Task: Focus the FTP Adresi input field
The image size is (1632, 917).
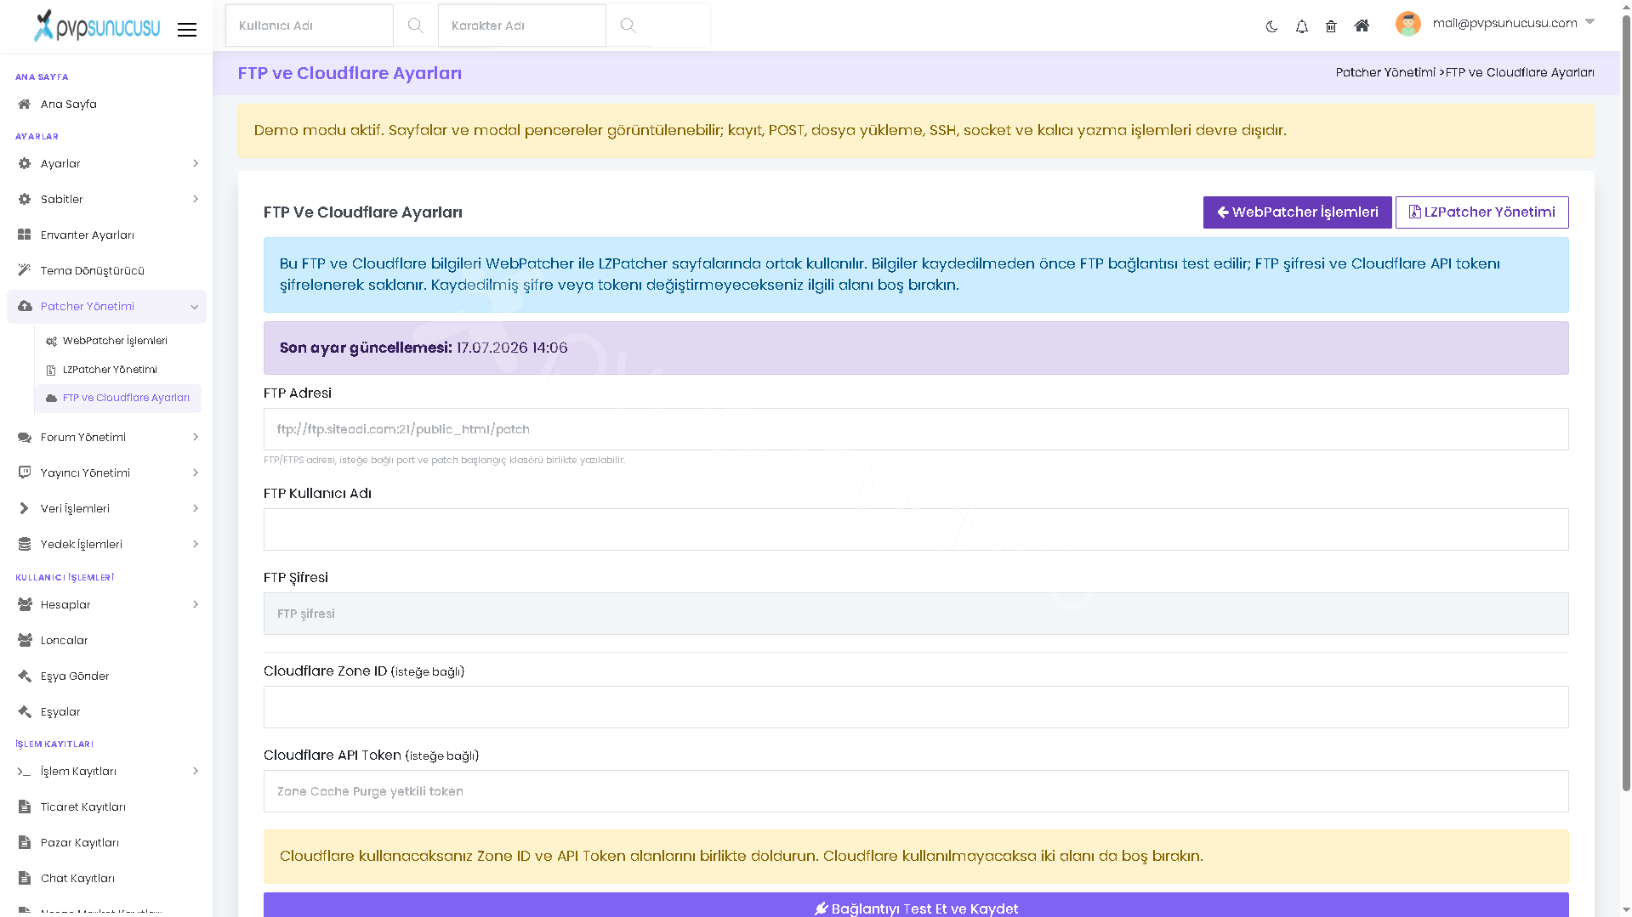Action: point(916,429)
